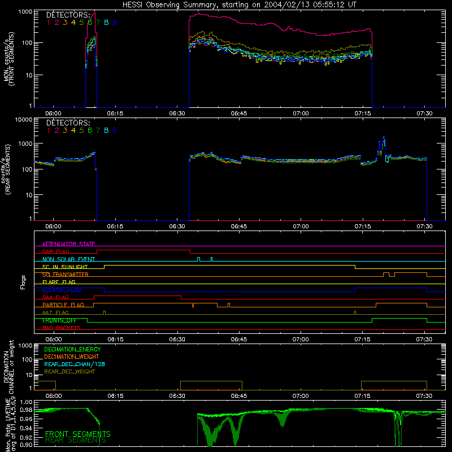
Task: Click yellow detector '4' in rear segments legend
Action: point(73,131)
